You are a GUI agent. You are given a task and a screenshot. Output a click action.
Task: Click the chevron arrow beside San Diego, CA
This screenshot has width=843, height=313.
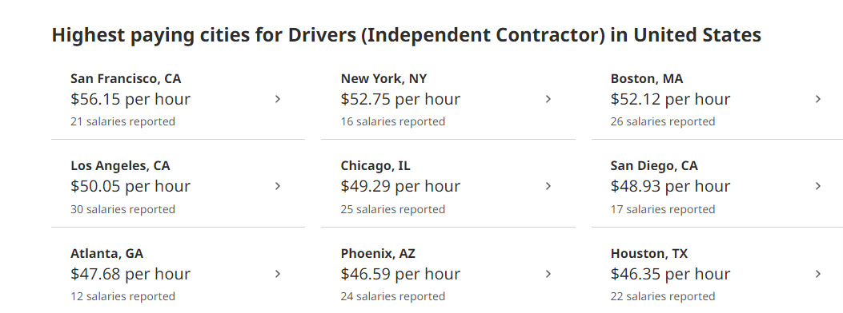point(818,186)
